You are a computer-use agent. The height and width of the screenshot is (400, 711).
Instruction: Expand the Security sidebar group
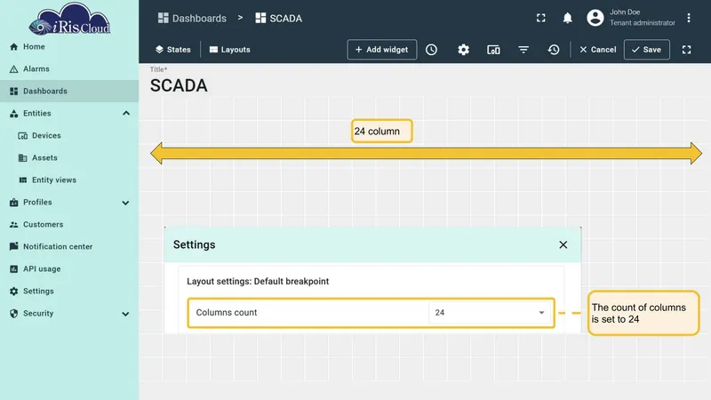click(125, 314)
